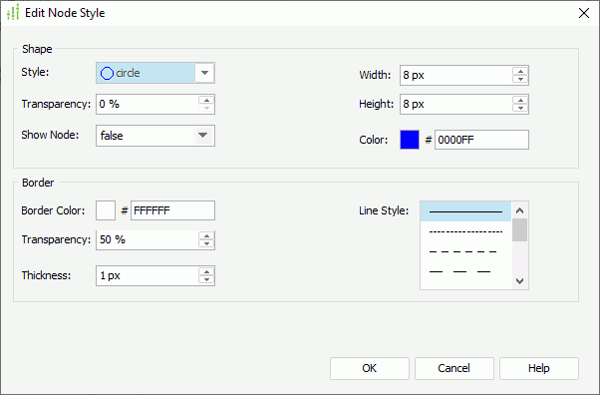Screen dimensions: 600x395
Task: Decrease Border Transparency with down arrow
Action: 206,244
